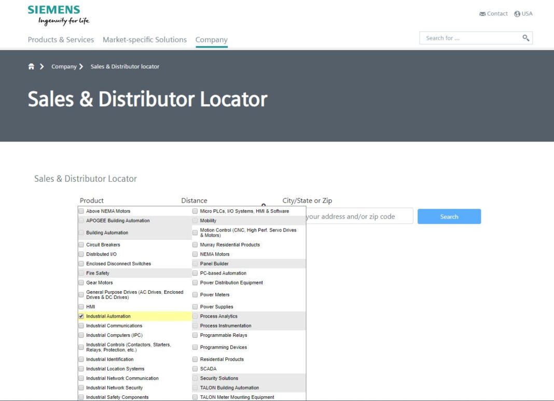Screen dimensions: 554x401
Task: Click the blue Search button
Action: point(449,216)
